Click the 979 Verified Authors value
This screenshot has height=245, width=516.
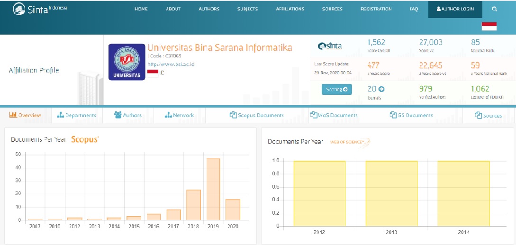(425, 89)
